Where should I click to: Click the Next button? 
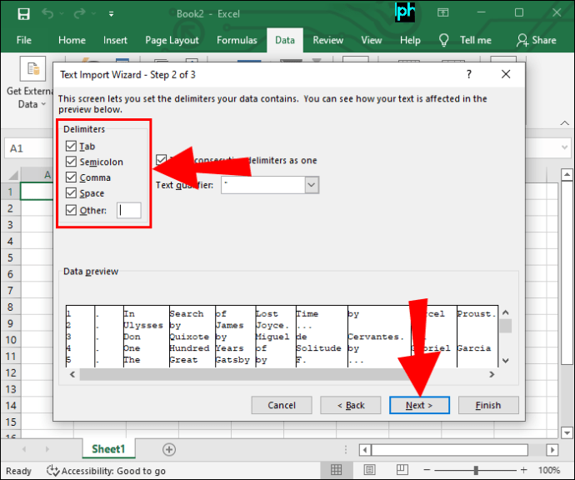[419, 405]
